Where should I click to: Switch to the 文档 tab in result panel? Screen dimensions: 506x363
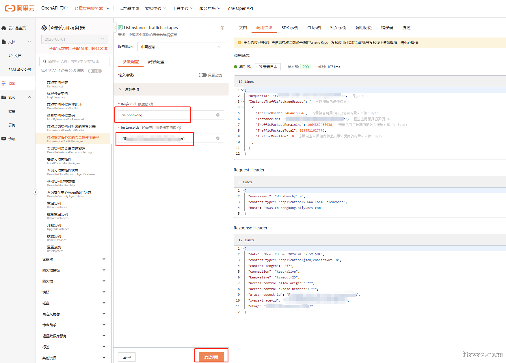click(x=243, y=28)
